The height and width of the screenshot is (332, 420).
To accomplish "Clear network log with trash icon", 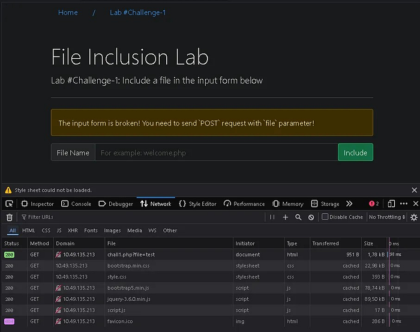I will point(10,217).
